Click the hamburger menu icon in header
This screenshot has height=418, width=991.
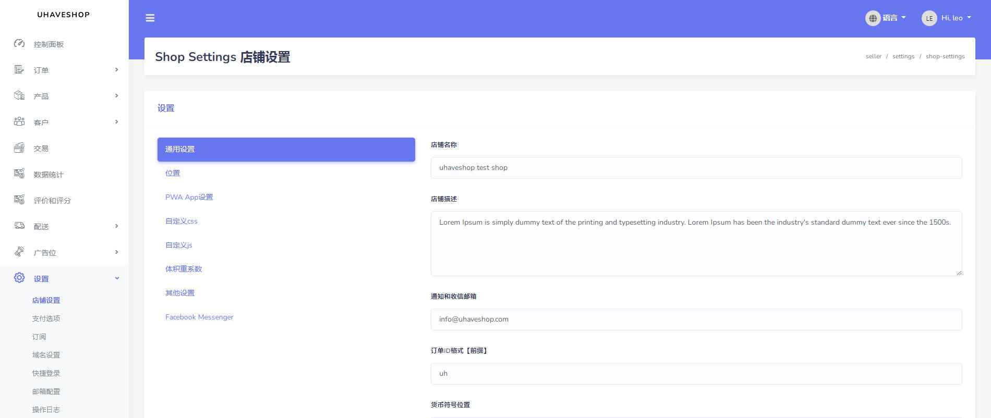150,18
